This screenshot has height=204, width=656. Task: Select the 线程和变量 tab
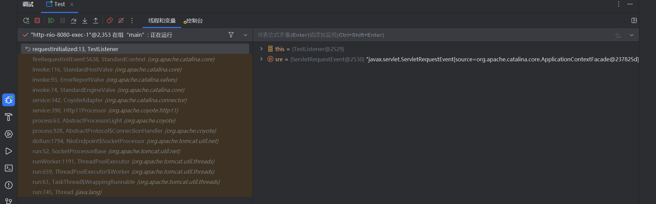(x=162, y=21)
